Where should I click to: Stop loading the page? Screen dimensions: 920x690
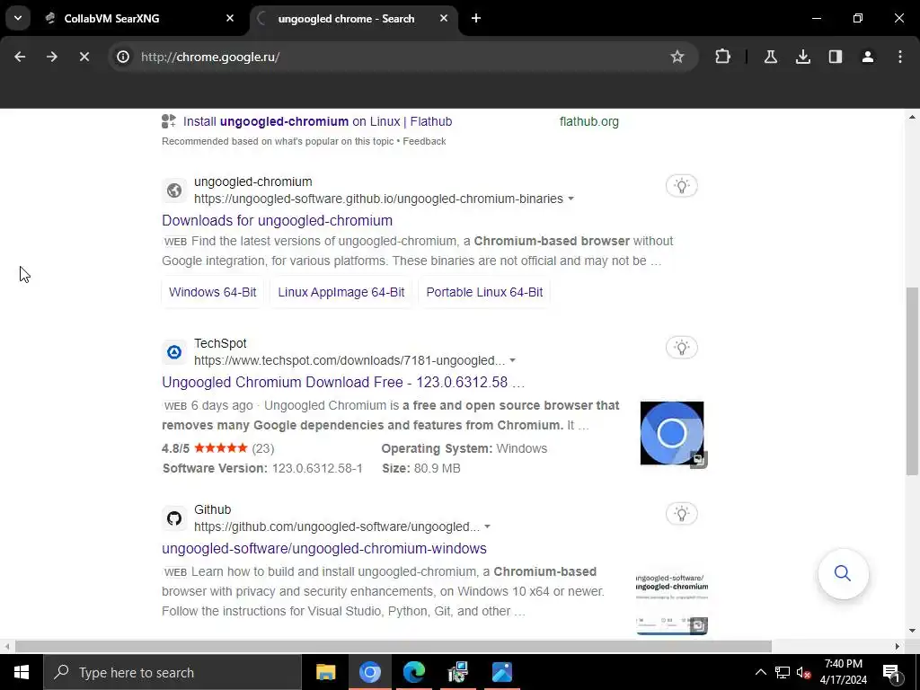(84, 57)
